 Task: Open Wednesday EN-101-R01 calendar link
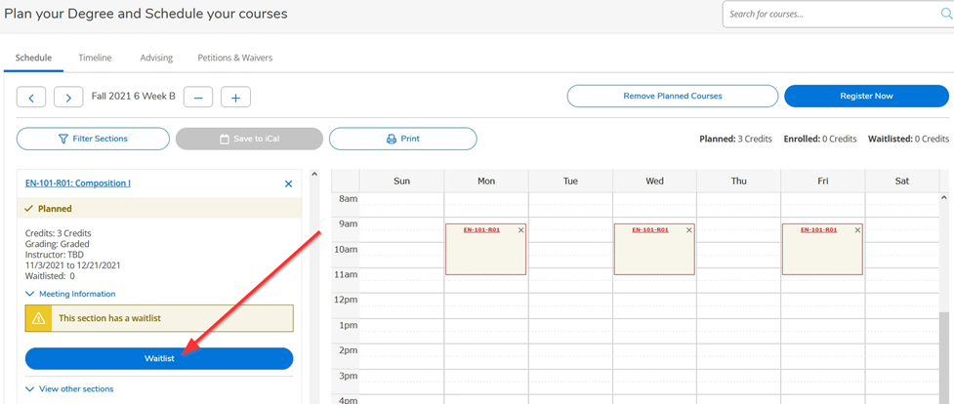[649, 230]
